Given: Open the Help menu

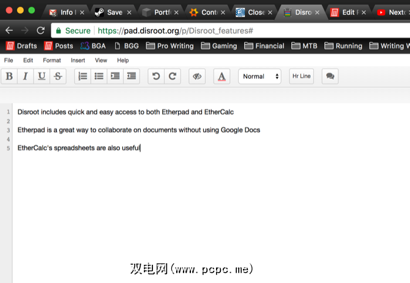Looking at the screenshot, I should click(123, 61).
